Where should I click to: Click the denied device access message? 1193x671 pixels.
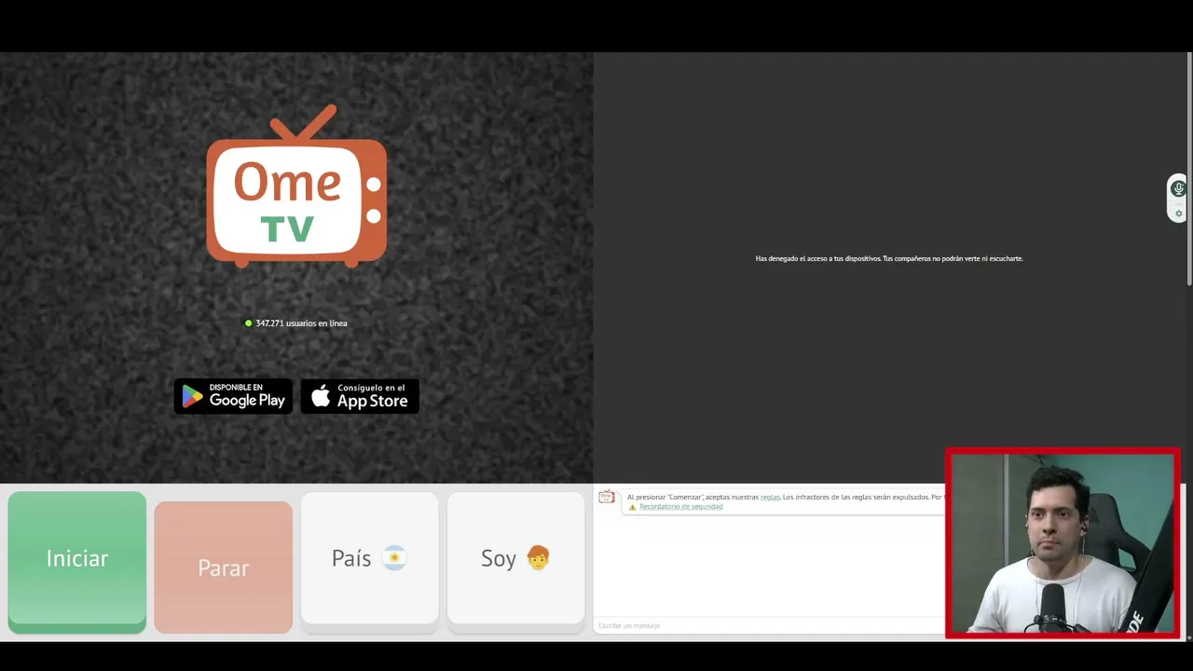pyautogui.click(x=889, y=258)
